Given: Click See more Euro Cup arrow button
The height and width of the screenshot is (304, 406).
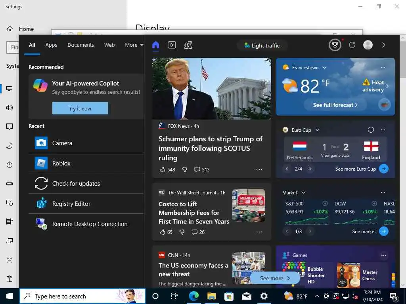Looking at the screenshot, I should point(384,169).
